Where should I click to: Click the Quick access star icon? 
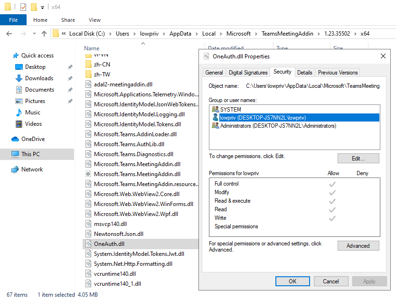pos(16,56)
